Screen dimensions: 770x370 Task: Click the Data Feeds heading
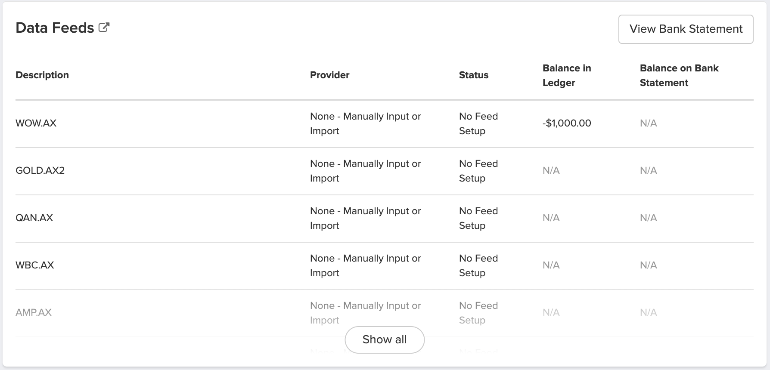(x=54, y=27)
